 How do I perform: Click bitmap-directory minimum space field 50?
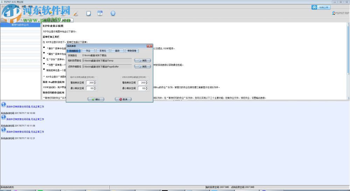pyautogui.click(x=142, y=88)
